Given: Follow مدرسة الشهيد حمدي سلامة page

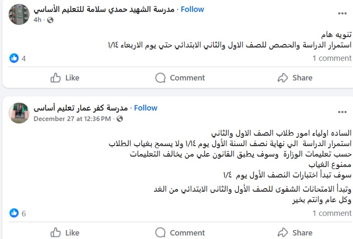Looking at the screenshot, I should point(192,9).
